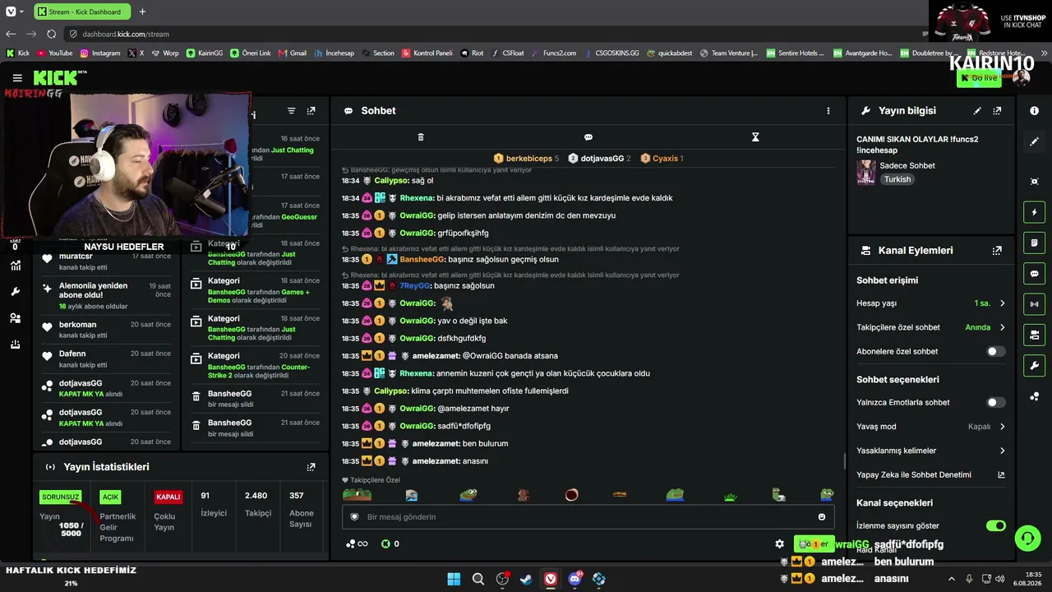Expand Yavaş mod setting chevron
The image size is (1052, 592).
click(x=1002, y=427)
